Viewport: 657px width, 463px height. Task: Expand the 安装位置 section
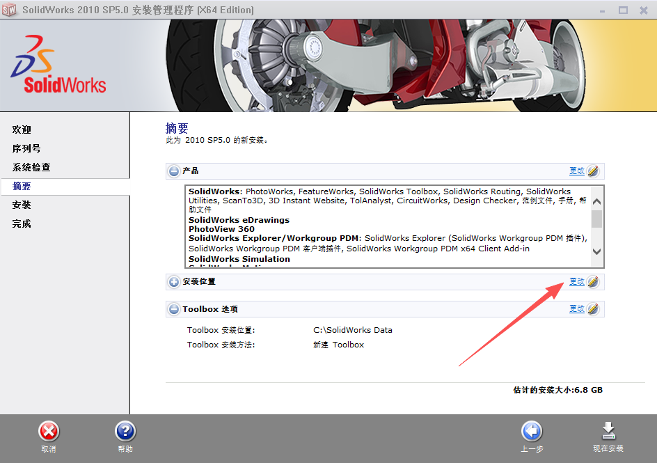coord(173,282)
